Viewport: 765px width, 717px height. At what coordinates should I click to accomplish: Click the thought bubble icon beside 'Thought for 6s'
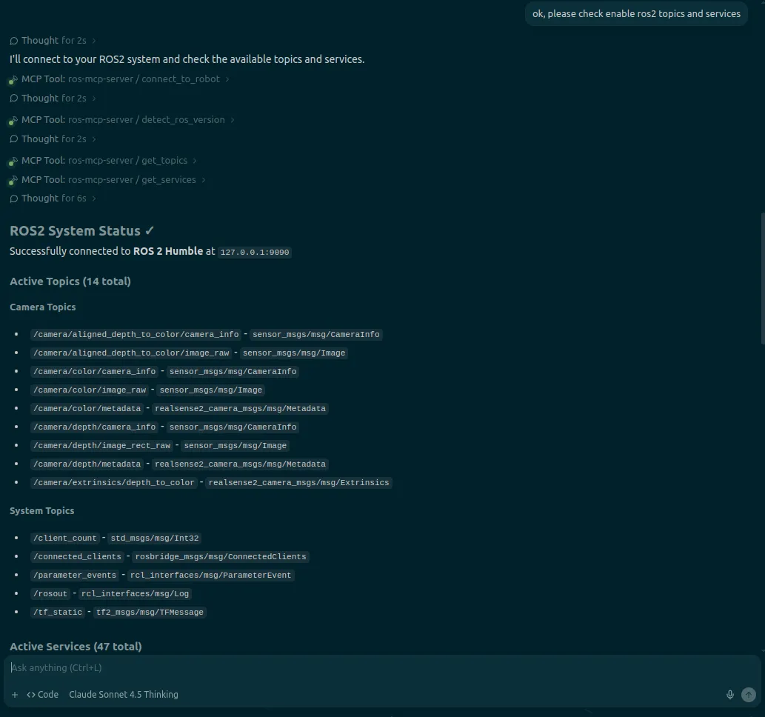tap(14, 199)
